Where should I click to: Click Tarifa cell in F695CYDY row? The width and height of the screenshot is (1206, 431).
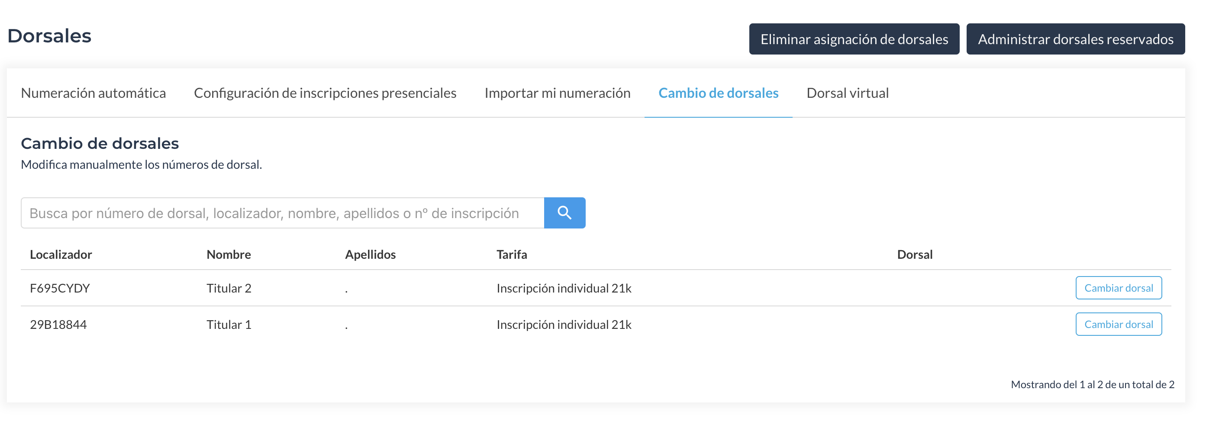click(x=564, y=288)
